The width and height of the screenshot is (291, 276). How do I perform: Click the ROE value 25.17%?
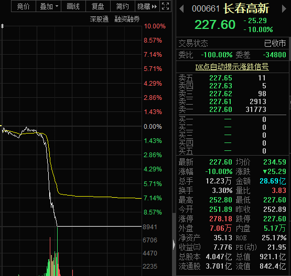coord(274,238)
